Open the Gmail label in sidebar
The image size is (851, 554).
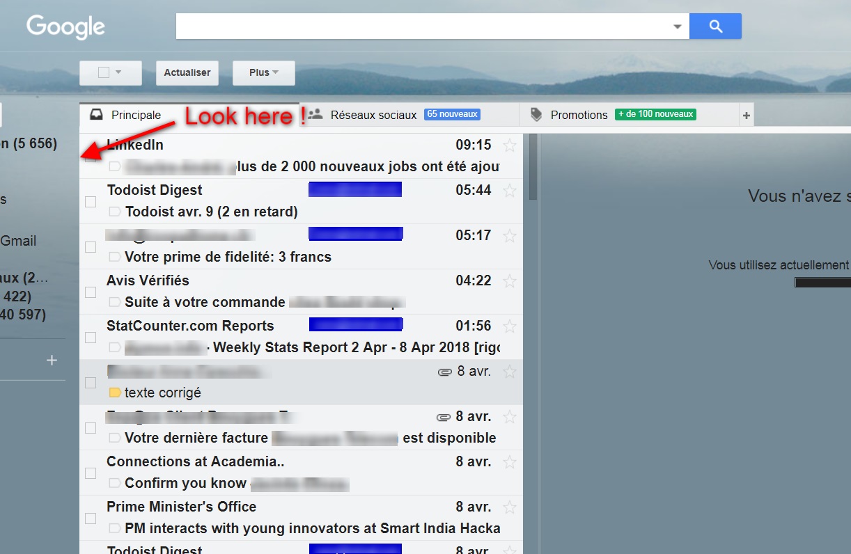[x=18, y=241]
